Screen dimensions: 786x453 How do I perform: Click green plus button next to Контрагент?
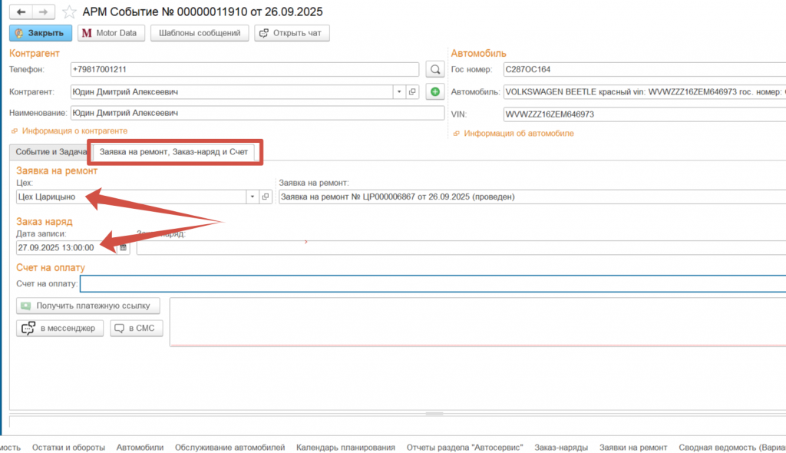pos(434,92)
